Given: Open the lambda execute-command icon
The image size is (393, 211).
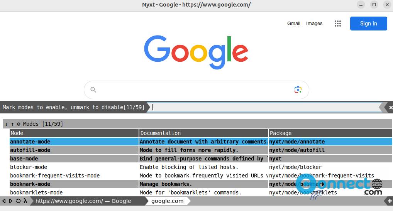Looking at the screenshot, I should point(25,201).
